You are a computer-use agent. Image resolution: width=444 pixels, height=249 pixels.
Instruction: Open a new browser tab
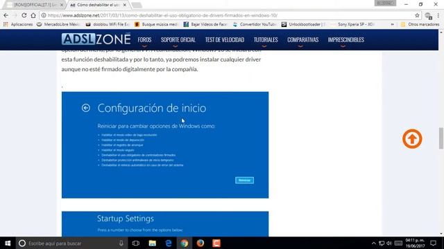point(137,5)
